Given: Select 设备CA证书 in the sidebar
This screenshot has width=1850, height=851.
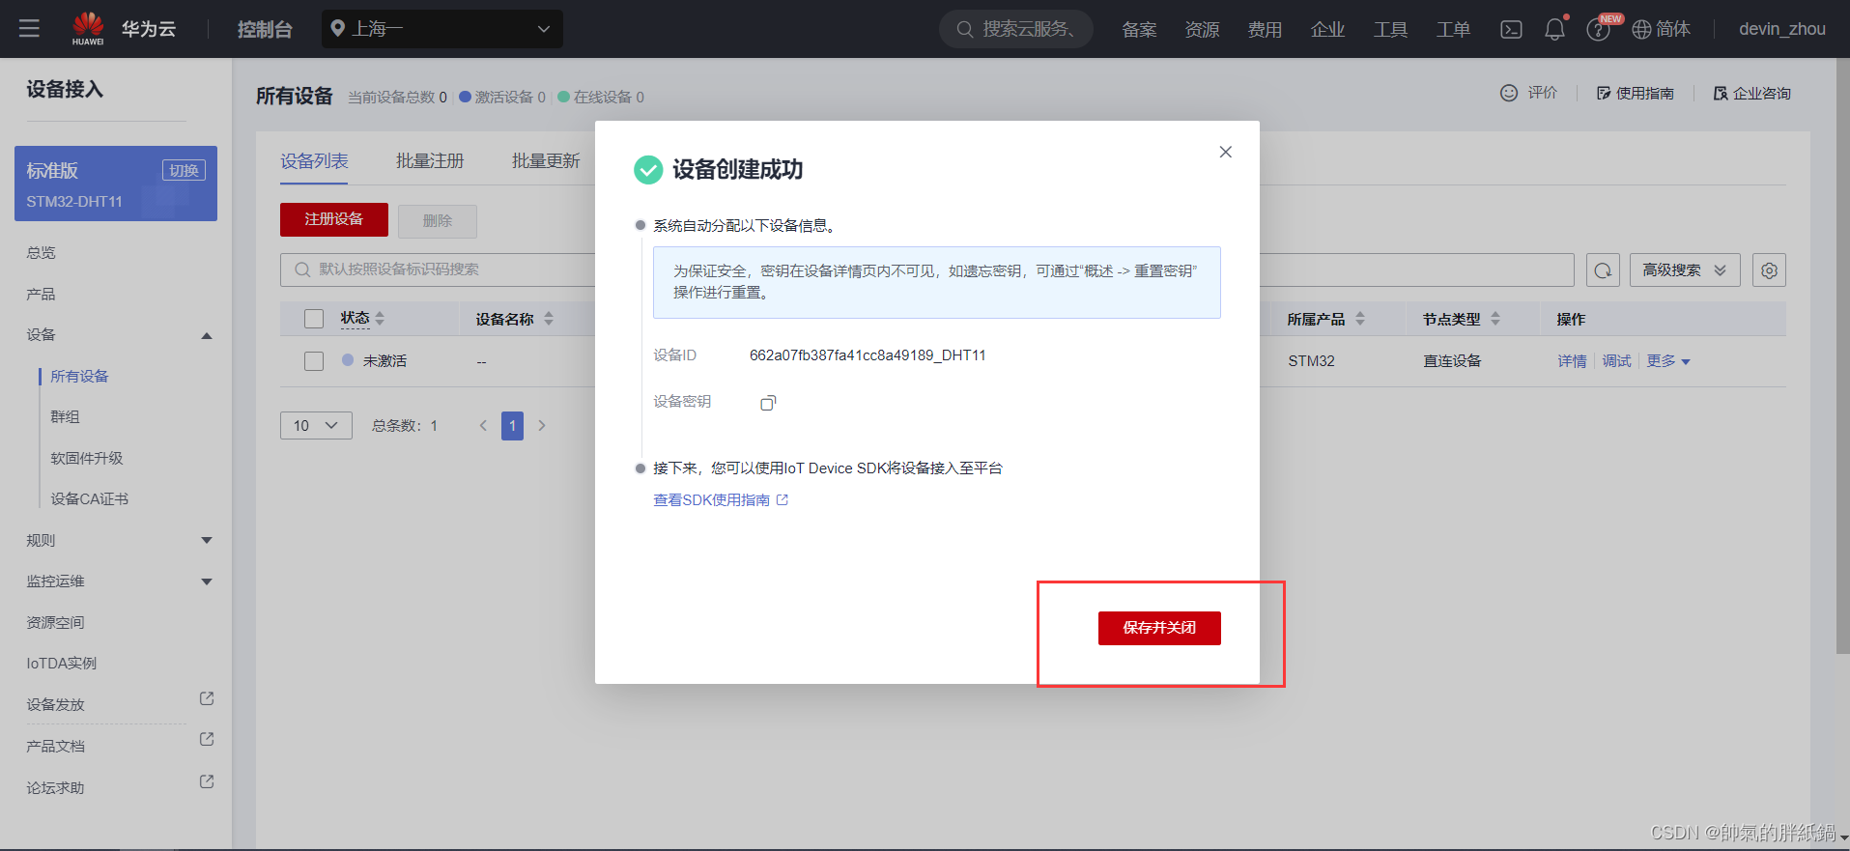Looking at the screenshot, I should pos(89,498).
